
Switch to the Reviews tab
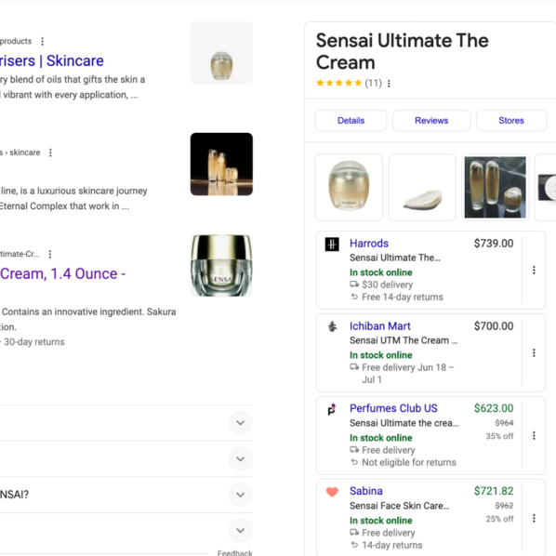point(431,121)
